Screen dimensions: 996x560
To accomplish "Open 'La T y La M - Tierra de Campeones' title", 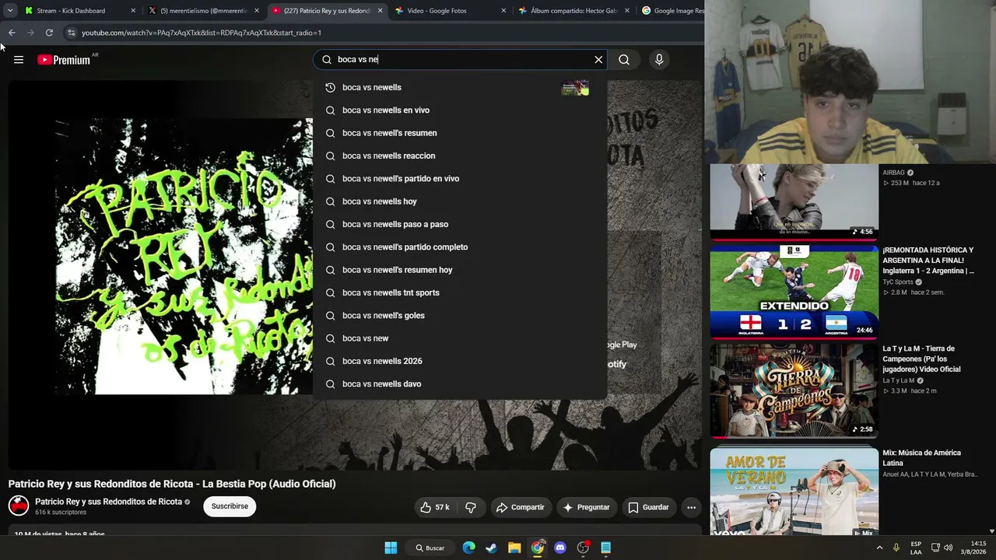I will 921,359.
